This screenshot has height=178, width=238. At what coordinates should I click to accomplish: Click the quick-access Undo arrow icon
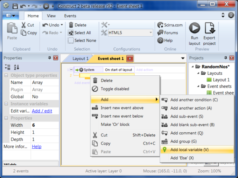(x=23, y=6)
